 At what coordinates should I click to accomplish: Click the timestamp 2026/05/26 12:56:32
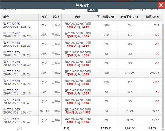pyautogui.click(x=17, y=122)
